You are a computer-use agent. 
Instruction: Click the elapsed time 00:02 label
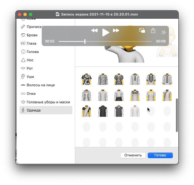tap(50, 41)
